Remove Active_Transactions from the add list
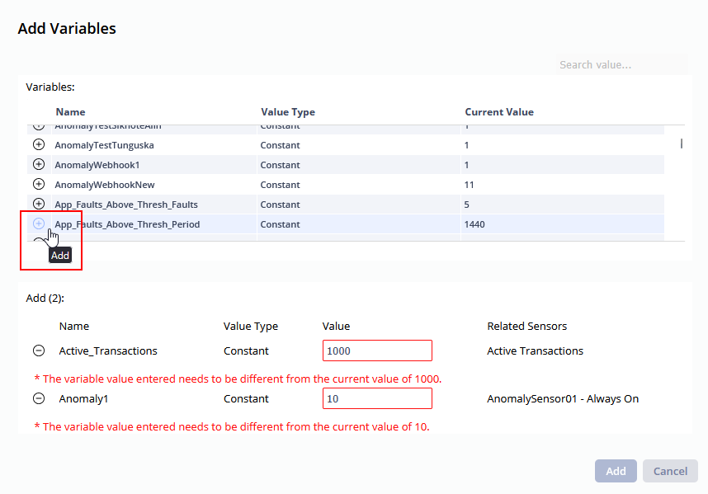The height and width of the screenshot is (494, 708). (x=39, y=351)
